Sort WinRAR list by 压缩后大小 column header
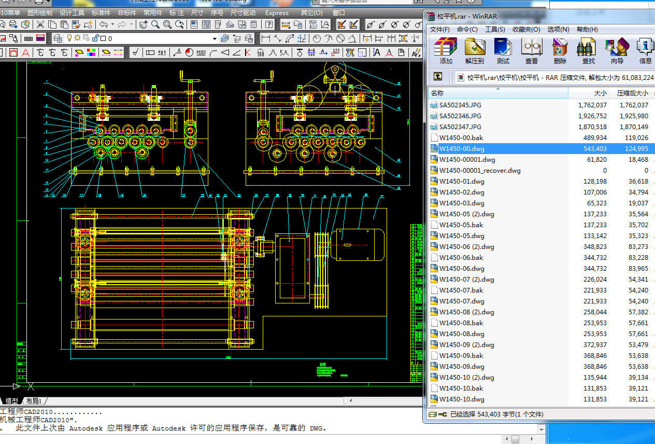This screenshot has height=444, width=655. click(x=631, y=93)
